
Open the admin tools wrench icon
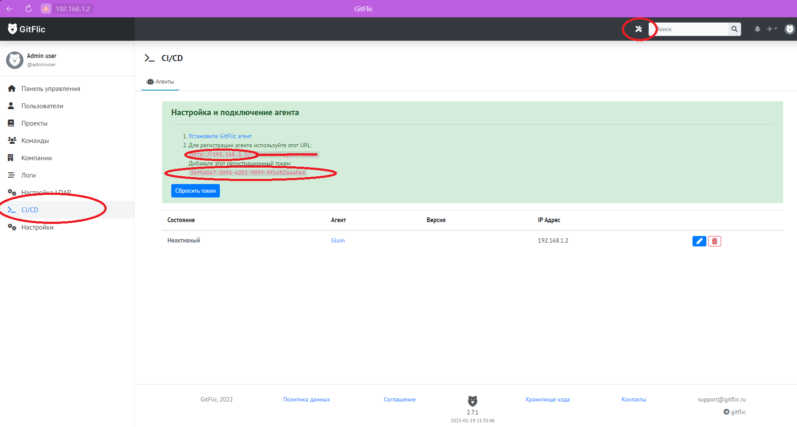click(x=638, y=29)
